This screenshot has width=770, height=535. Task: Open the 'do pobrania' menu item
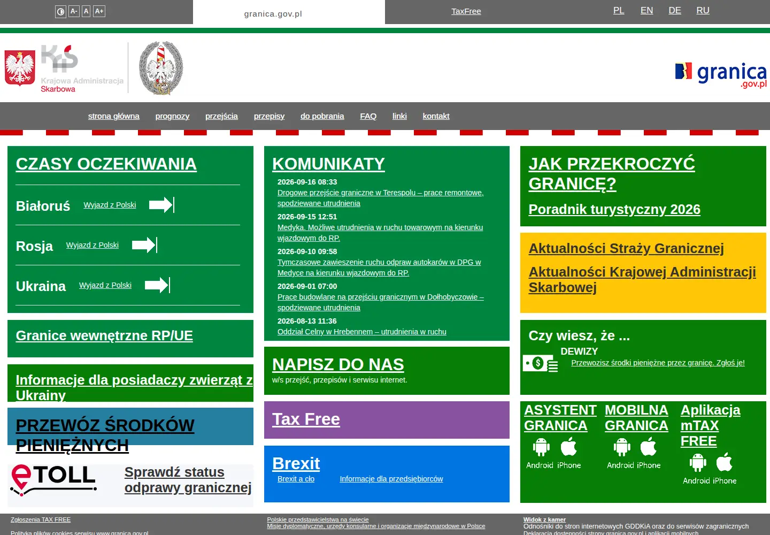click(322, 116)
